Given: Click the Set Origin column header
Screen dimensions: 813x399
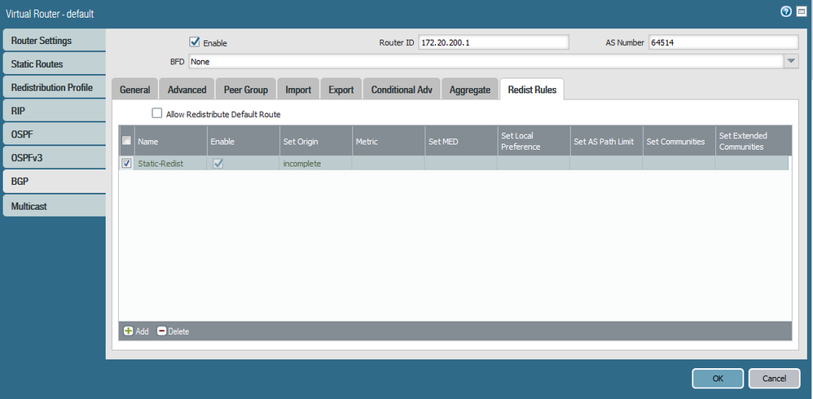Looking at the screenshot, I should 316,141.
